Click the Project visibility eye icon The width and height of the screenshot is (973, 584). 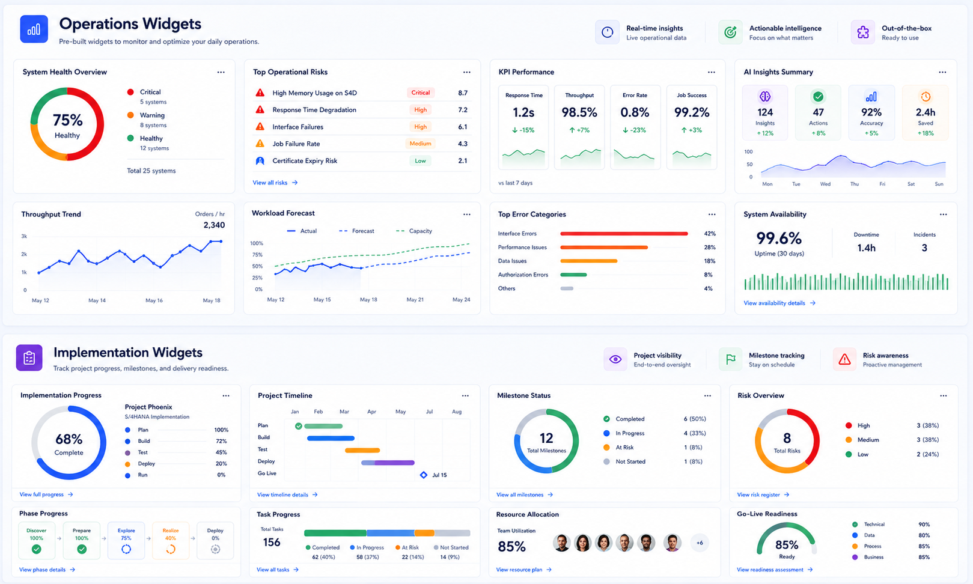point(615,359)
